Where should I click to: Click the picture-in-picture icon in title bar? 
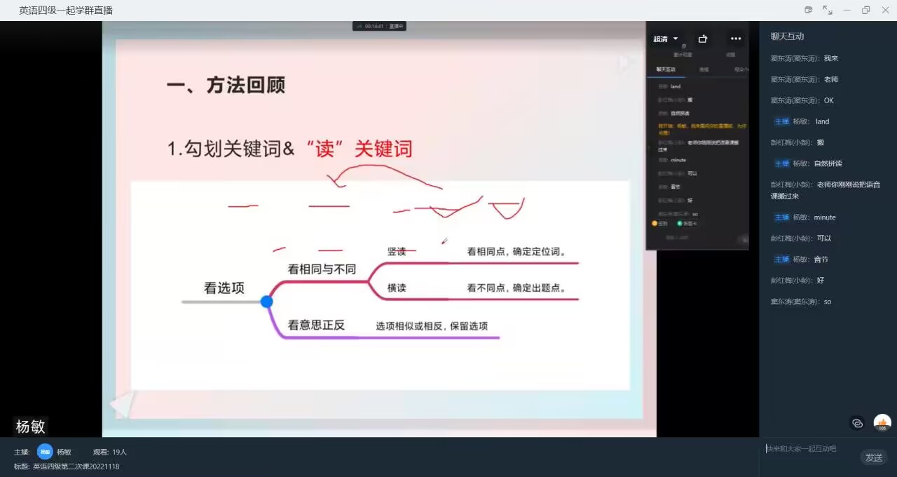(809, 10)
